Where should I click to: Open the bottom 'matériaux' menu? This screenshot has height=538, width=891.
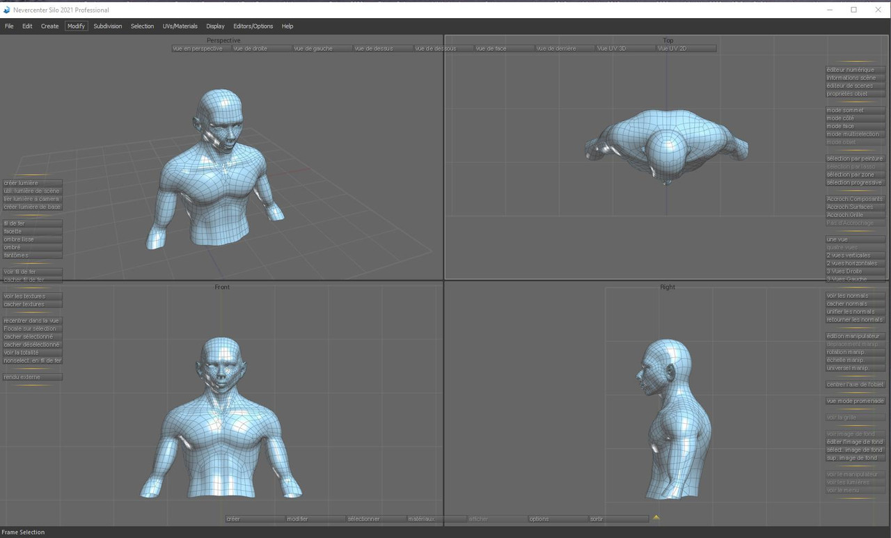pyautogui.click(x=436, y=519)
